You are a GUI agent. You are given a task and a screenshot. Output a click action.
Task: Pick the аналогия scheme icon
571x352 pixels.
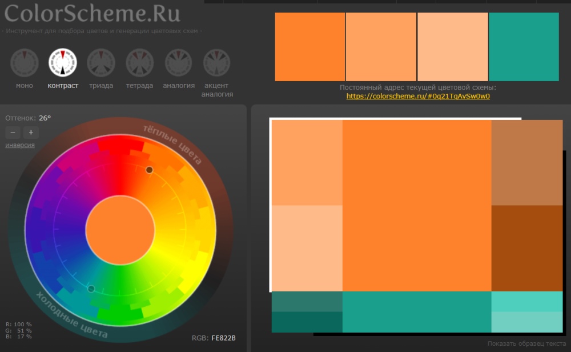[x=179, y=63]
